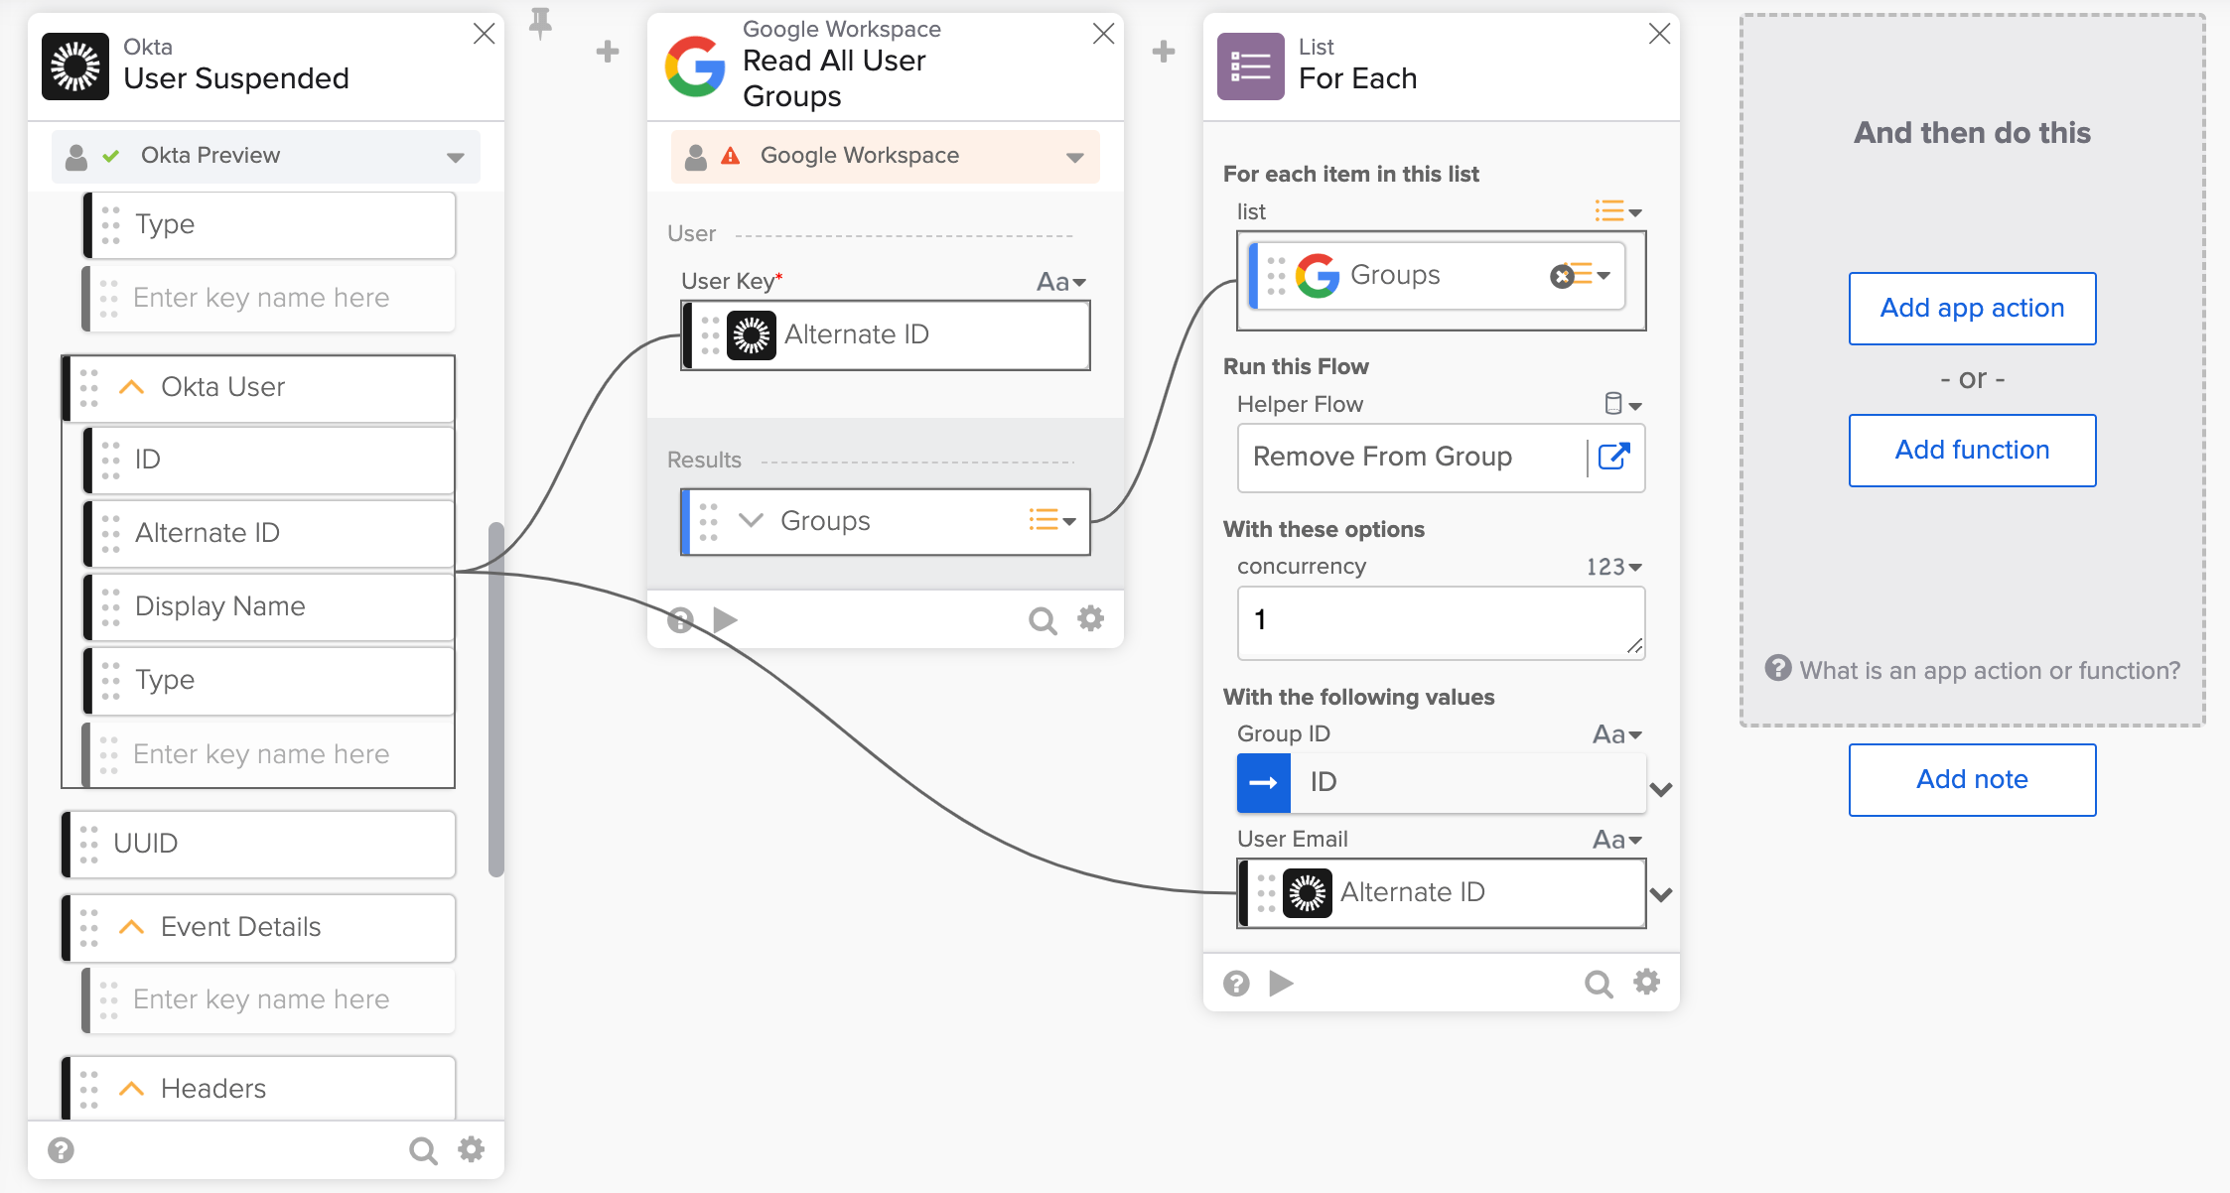Viewport: 2230px width, 1193px height.
Task: Collapse the Event Details section
Action: [x=131, y=927]
